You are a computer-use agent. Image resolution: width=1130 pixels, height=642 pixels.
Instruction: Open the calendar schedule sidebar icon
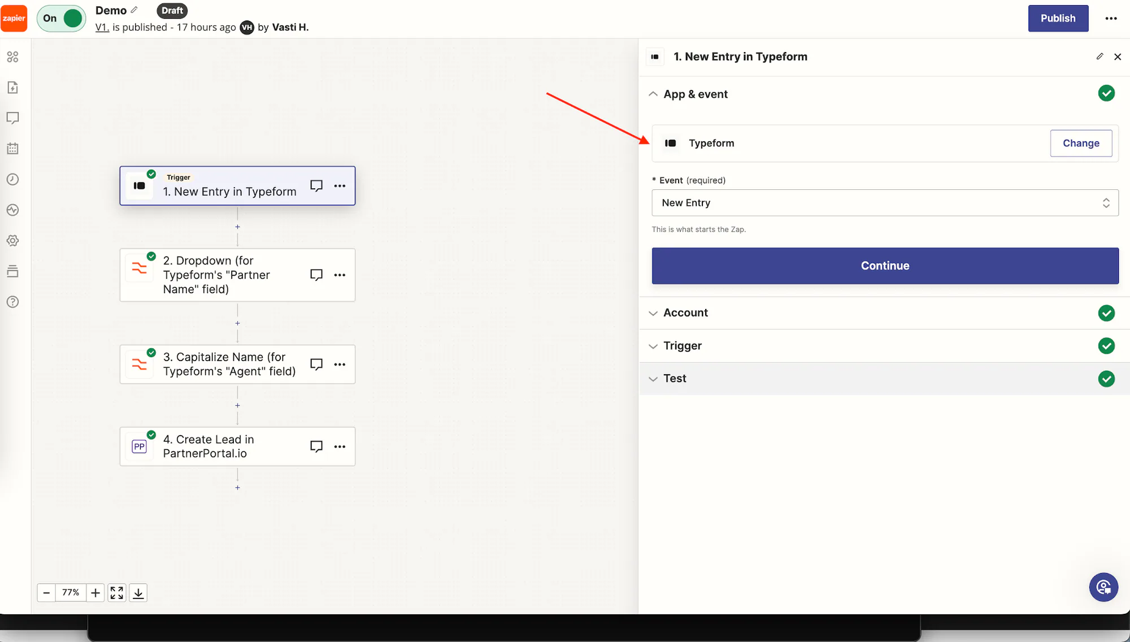(x=12, y=149)
